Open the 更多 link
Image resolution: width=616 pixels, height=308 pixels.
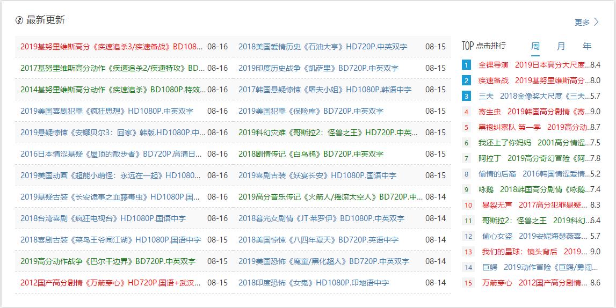click(x=582, y=23)
